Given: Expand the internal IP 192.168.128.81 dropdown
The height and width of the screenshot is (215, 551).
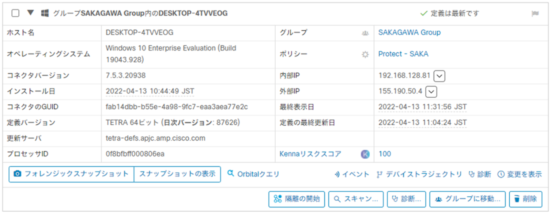Looking at the screenshot, I should [439, 76].
